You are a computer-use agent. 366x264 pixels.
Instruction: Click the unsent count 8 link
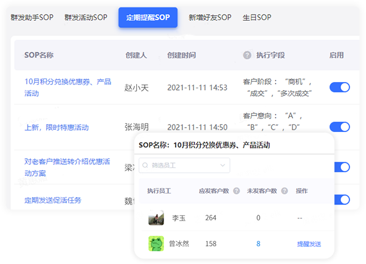coord(258,244)
